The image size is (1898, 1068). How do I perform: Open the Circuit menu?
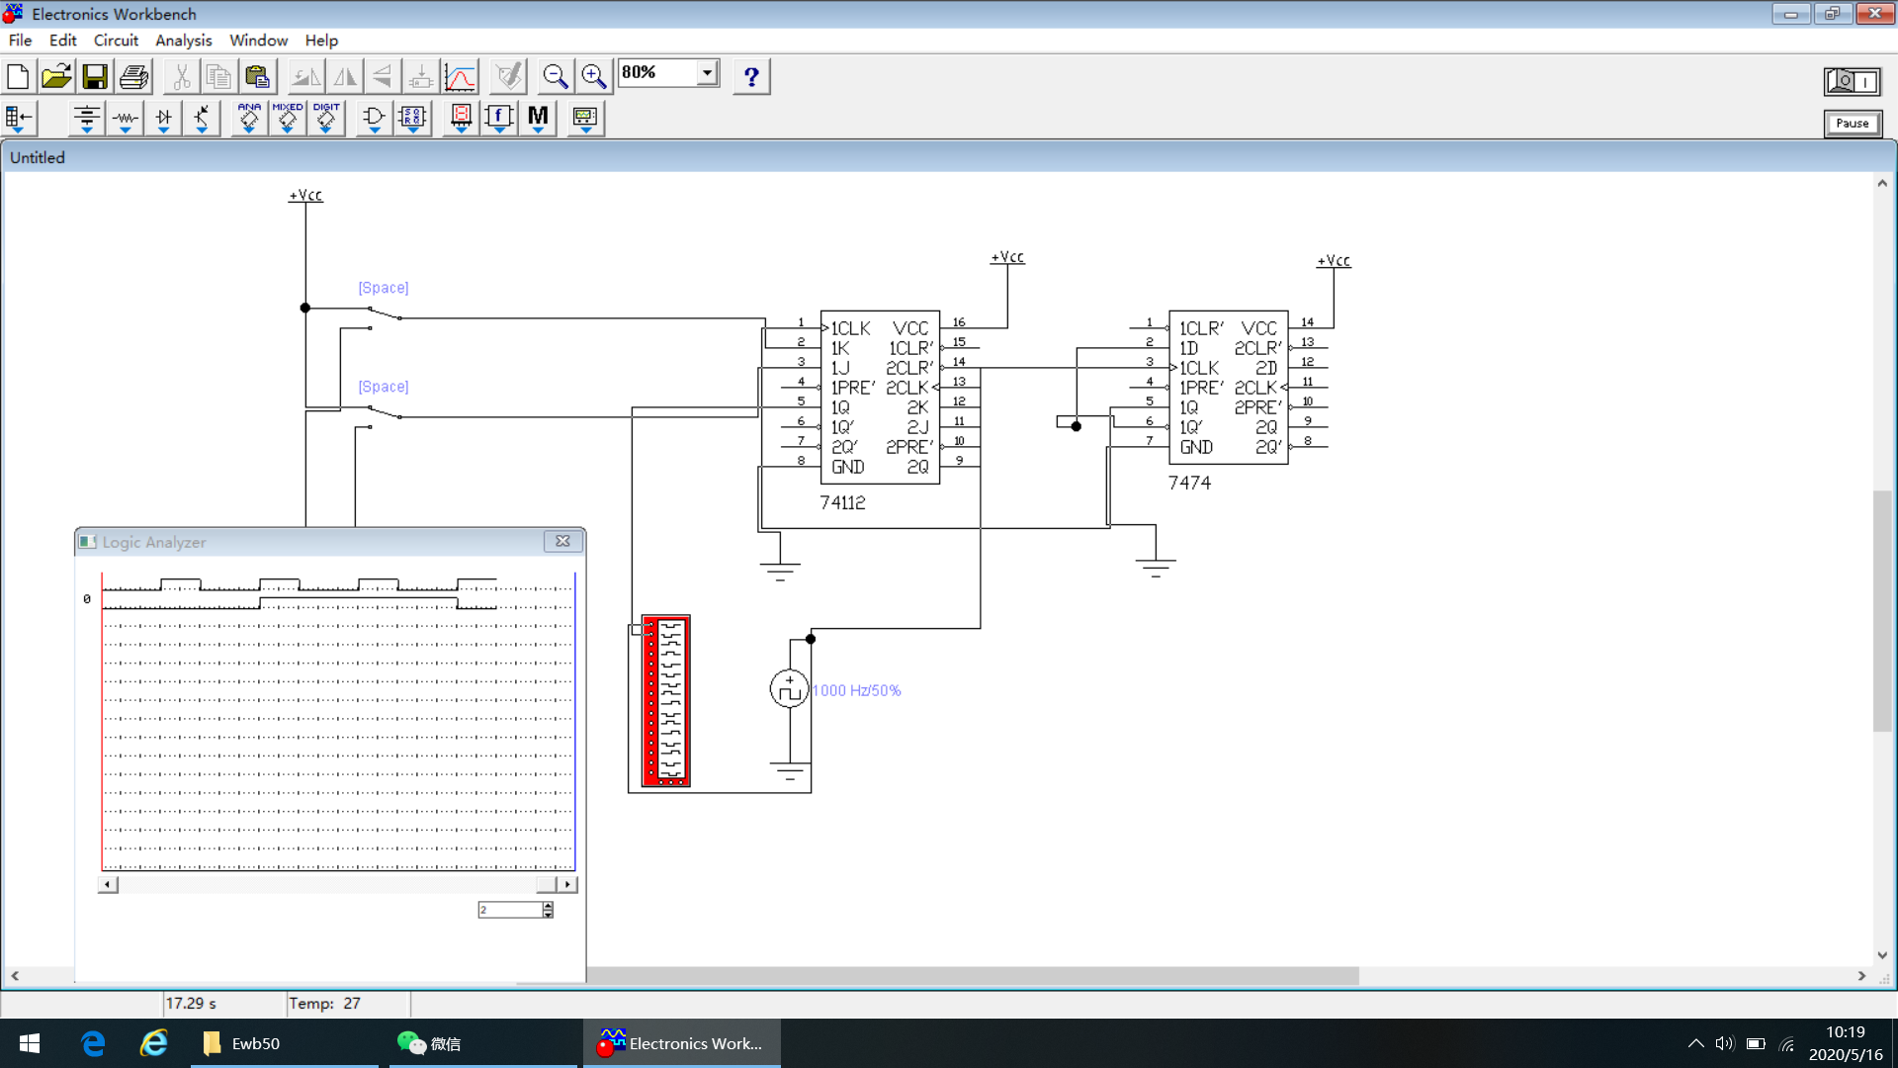(116, 41)
